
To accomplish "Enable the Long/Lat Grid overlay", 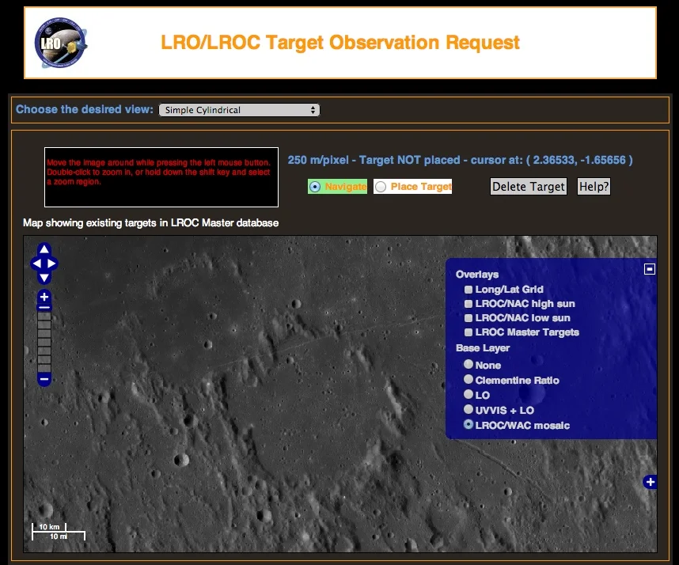I will [x=468, y=289].
